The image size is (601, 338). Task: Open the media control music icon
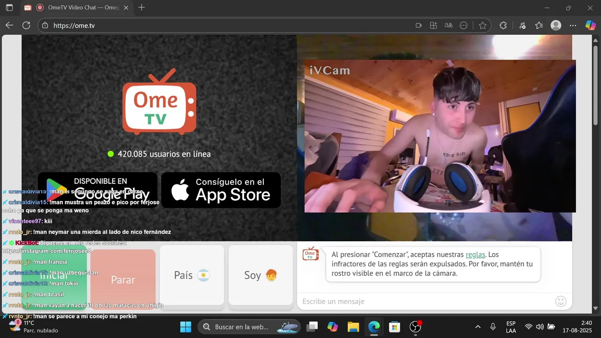pos(522,25)
